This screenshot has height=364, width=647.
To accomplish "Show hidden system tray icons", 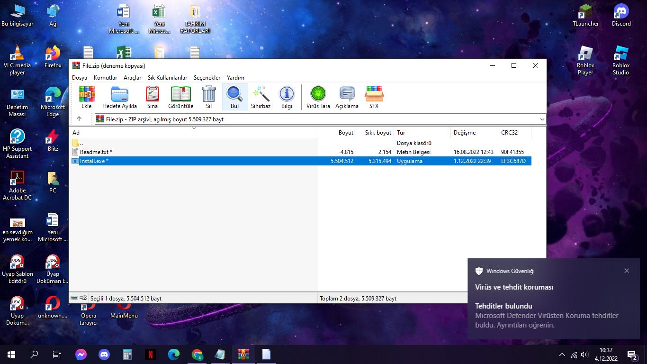I will pos(562,355).
